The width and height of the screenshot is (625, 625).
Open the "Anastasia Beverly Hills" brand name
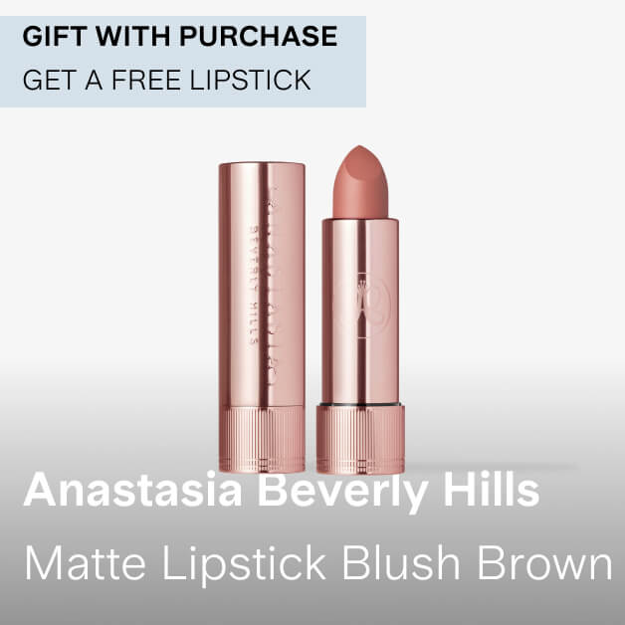coord(282,490)
